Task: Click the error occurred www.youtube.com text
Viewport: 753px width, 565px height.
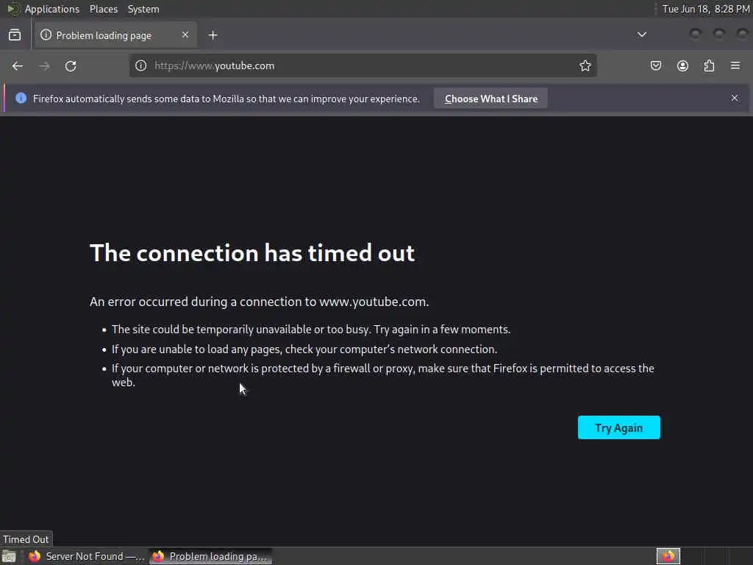Action: 260,302
